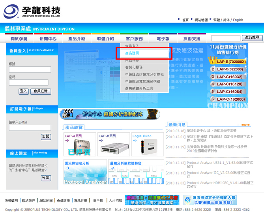Screen dimensions: 264x216
Task: Open the footer 網站地圖 link
Action: 46,201
